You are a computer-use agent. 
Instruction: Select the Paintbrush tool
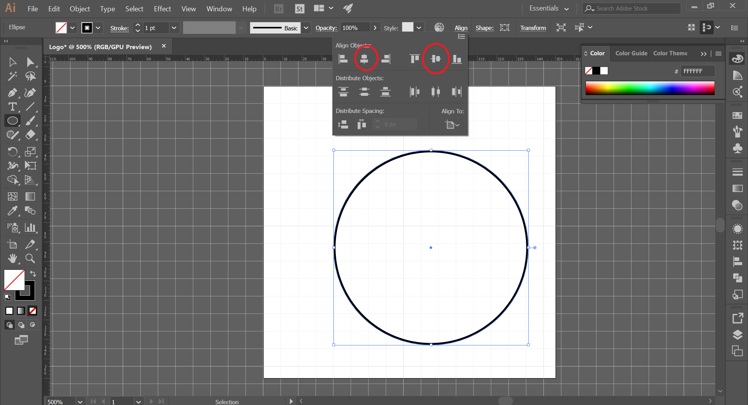coord(30,121)
